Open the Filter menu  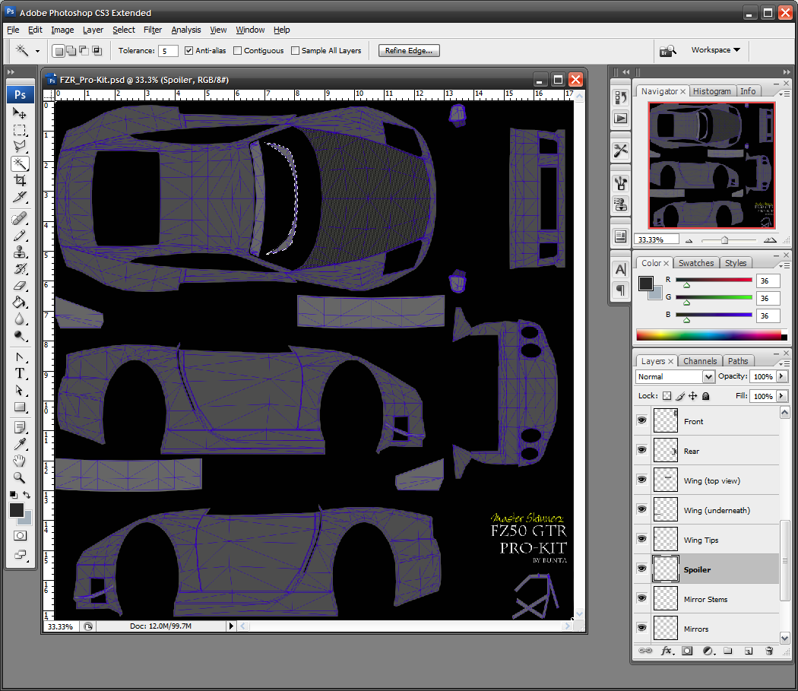pyautogui.click(x=153, y=30)
